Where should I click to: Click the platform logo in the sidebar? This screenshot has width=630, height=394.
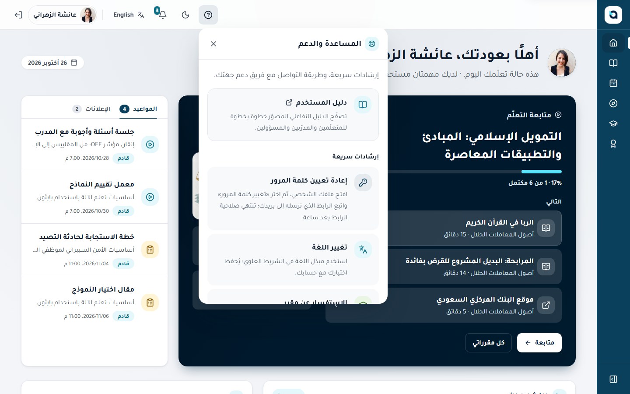click(x=613, y=15)
